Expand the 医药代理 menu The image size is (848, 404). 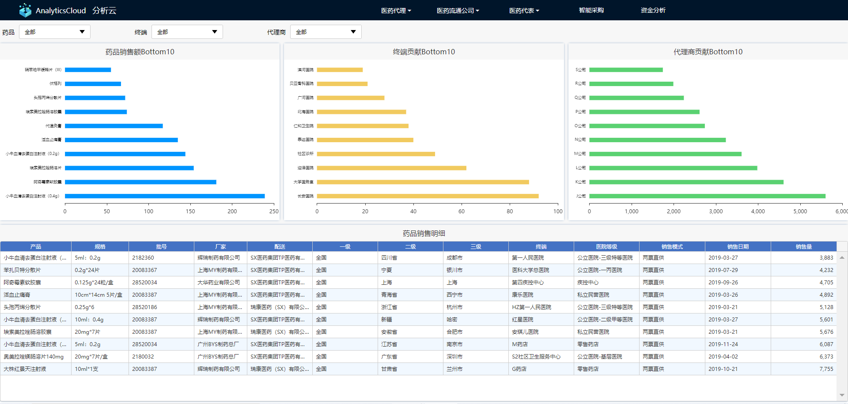(x=396, y=11)
